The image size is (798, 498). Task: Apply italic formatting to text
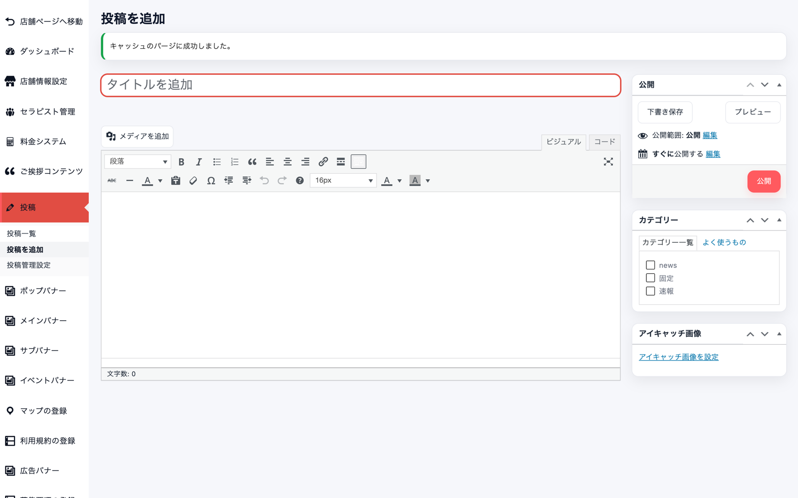(x=199, y=162)
